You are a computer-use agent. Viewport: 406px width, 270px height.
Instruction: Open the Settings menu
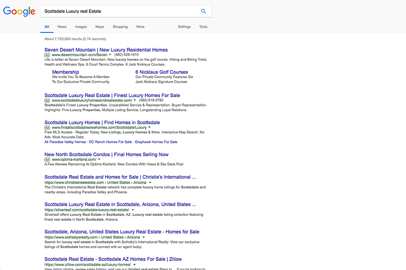pyautogui.click(x=184, y=27)
